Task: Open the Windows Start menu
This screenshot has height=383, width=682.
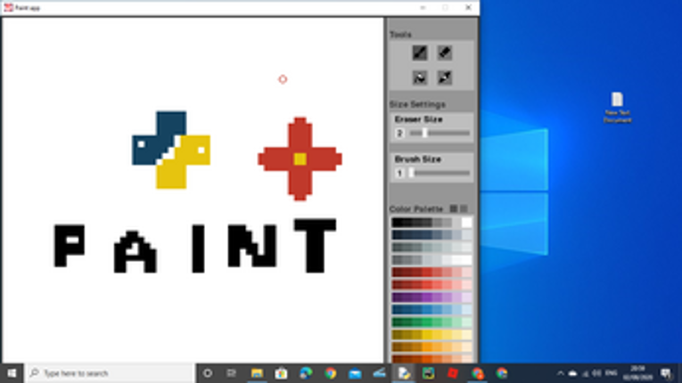Action: coord(12,373)
